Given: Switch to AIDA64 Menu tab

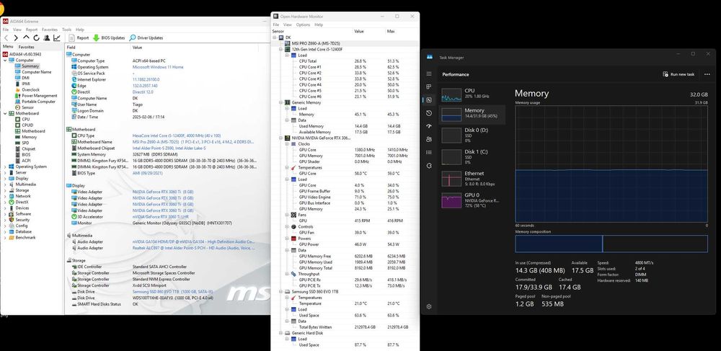Looking at the screenshot, I should pos(8,47).
